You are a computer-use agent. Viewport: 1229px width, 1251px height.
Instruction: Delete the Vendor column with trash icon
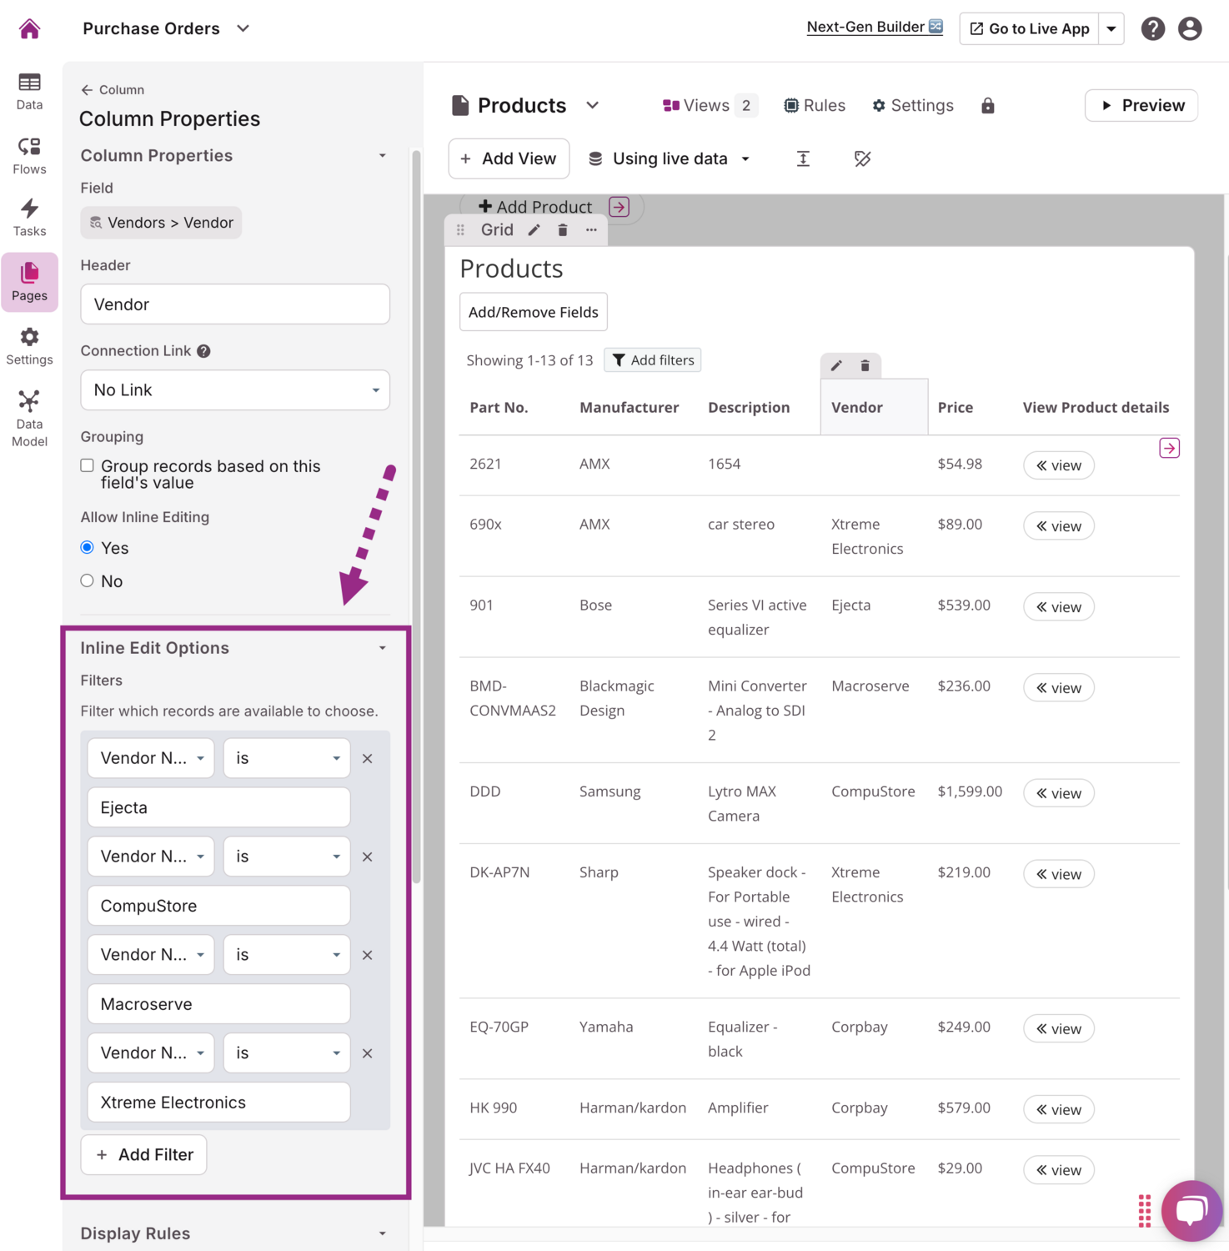pos(865,365)
